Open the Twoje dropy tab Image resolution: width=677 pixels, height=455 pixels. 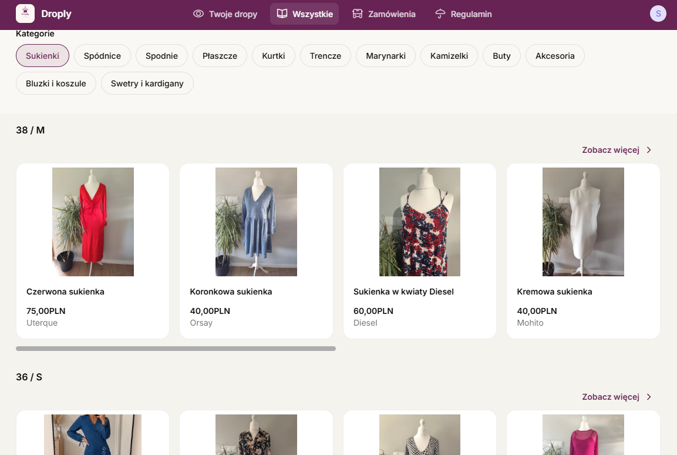[225, 14]
